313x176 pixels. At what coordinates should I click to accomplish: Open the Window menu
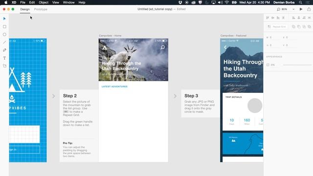point(68,2)
